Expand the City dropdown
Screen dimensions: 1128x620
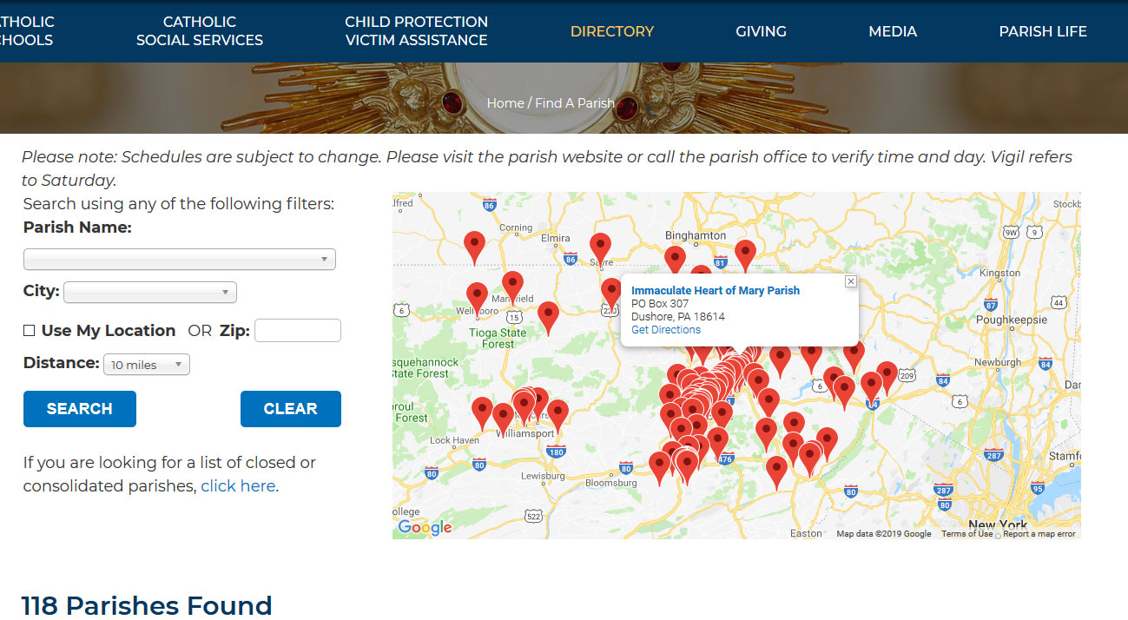150,293
